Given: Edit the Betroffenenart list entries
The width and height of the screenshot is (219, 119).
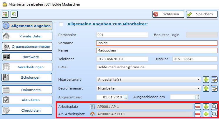Looking at the screenshot, I should [214, 88].
